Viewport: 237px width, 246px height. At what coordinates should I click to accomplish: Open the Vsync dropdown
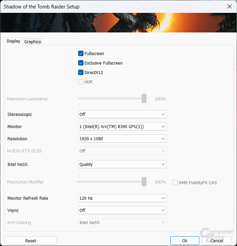[122, 211]
